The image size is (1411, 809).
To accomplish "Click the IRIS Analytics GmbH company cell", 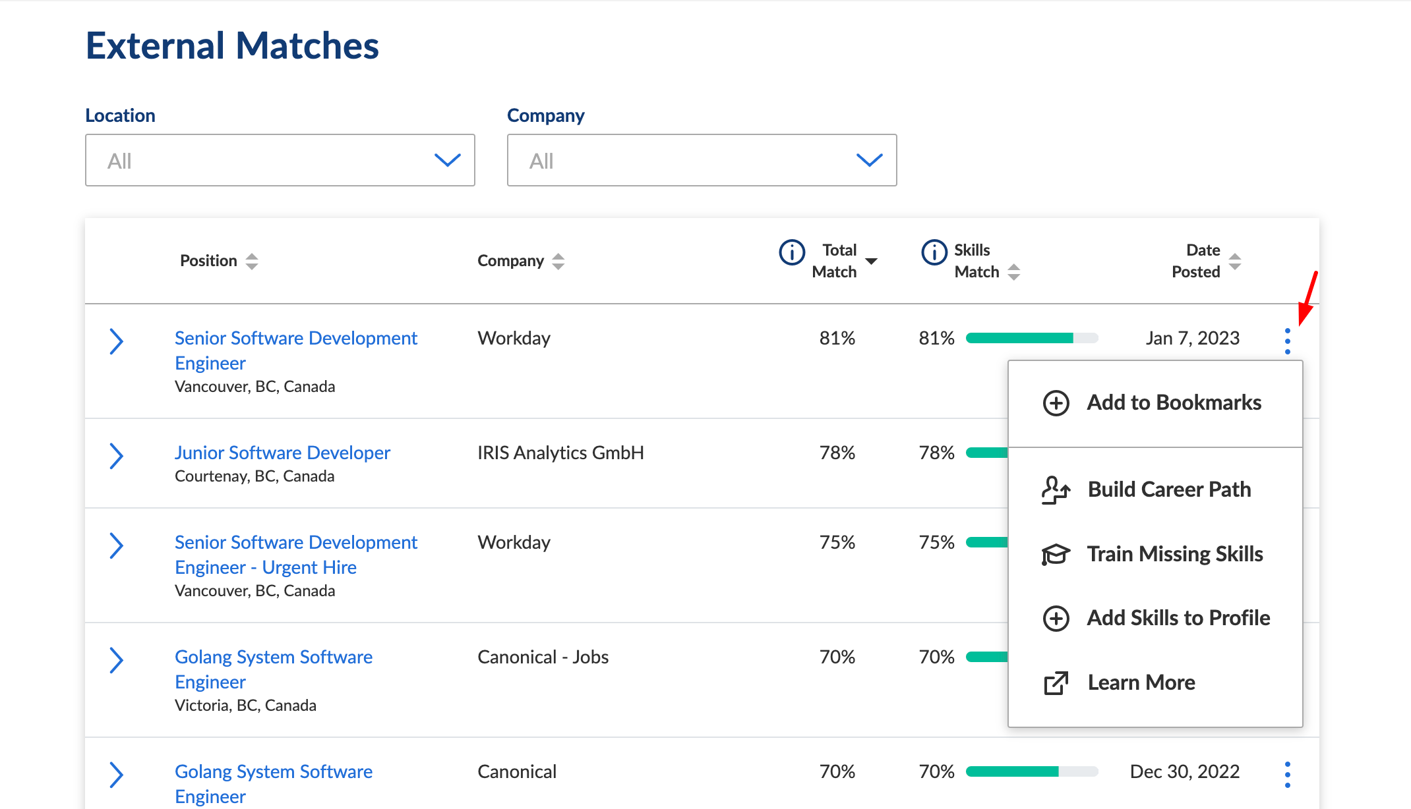I will click(560, 453).
